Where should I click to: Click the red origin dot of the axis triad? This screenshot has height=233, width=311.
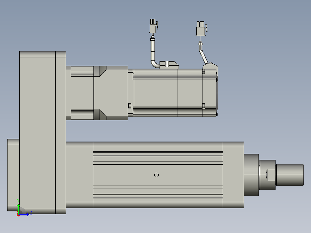click(x=18, y=215)
